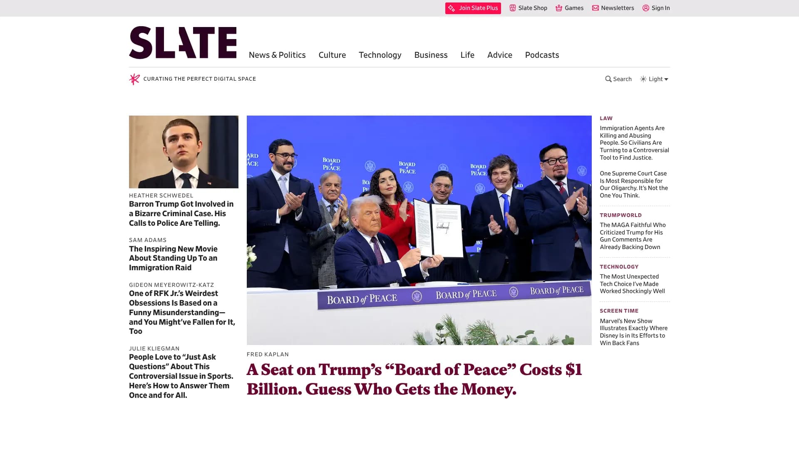Viewport: 799px width, 449px height.
Task: Click the pink asterisk star icon
Action: pos(134,79)
